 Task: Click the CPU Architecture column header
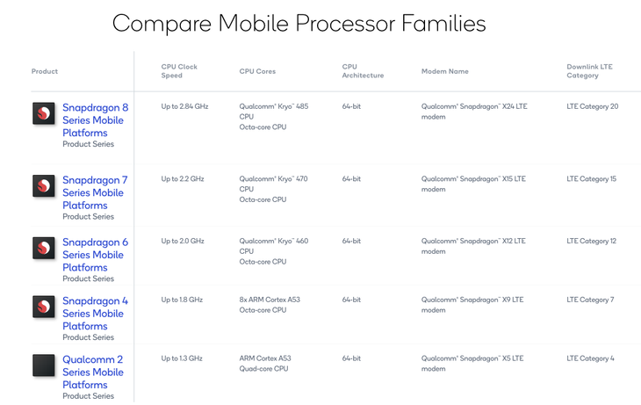(x=363, y=71)
